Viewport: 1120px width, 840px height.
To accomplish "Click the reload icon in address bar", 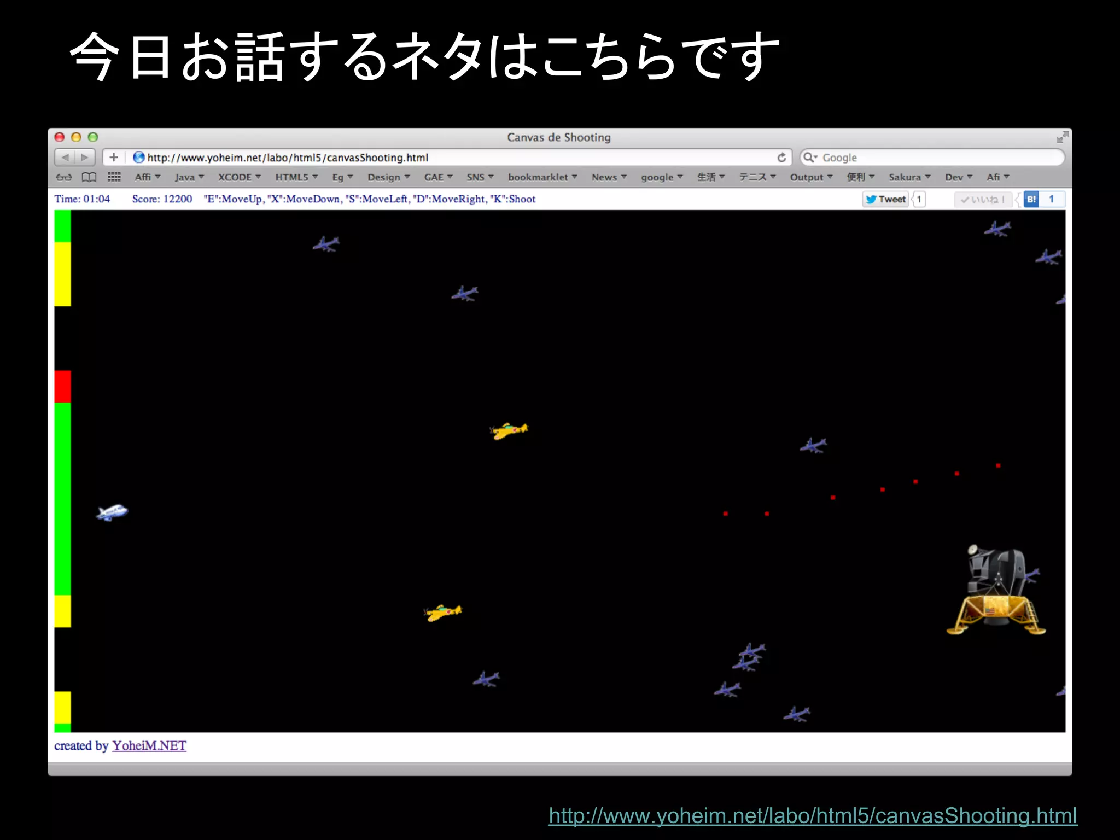I will (782, 157).
